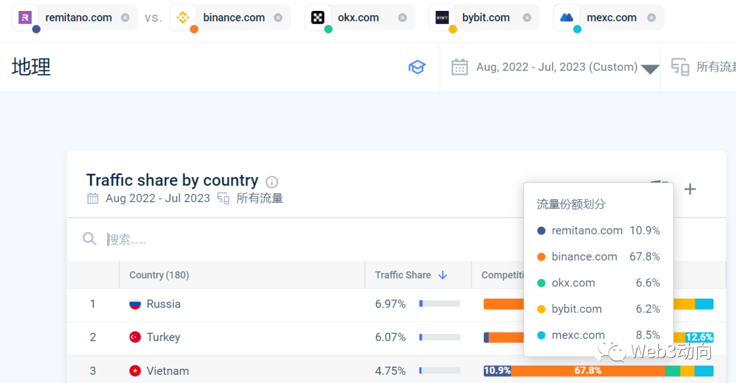This screenshot has height=383, width=736.
Task: Click the binance.com site logo icon
Action: (183, 18)
